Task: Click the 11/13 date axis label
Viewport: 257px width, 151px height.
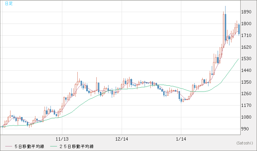Action: [x=62, y=139]
